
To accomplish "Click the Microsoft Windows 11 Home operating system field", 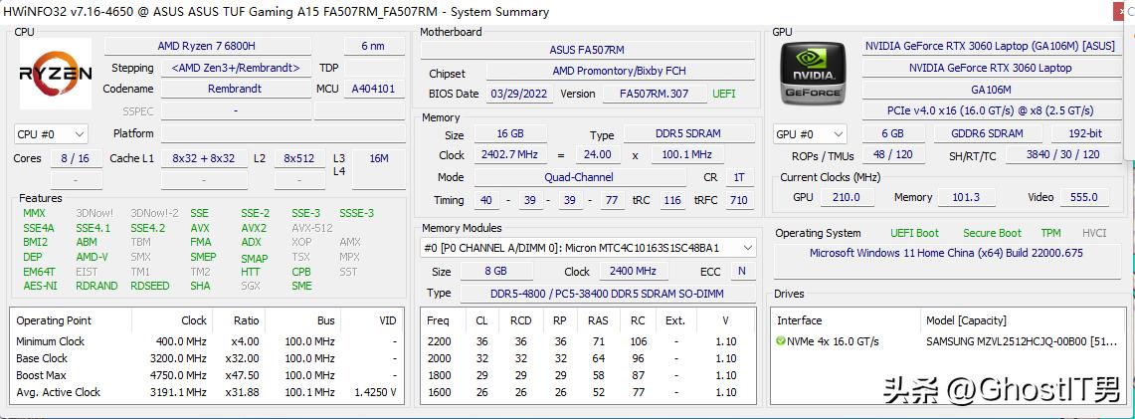I will point(946,253).
